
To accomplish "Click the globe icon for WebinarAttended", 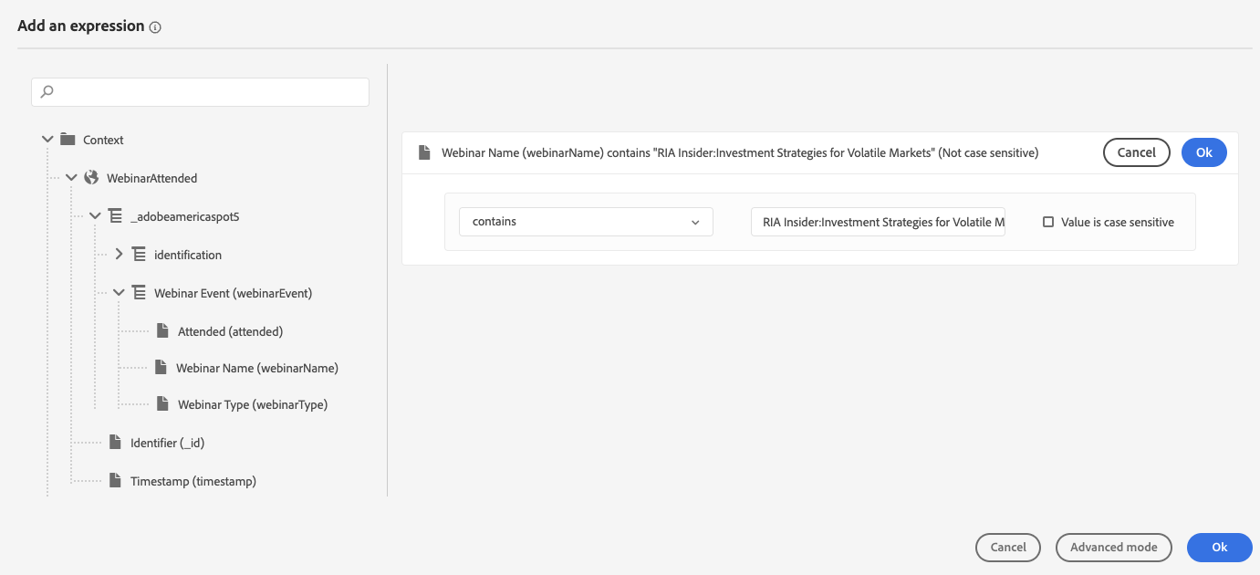I will 91,178.
